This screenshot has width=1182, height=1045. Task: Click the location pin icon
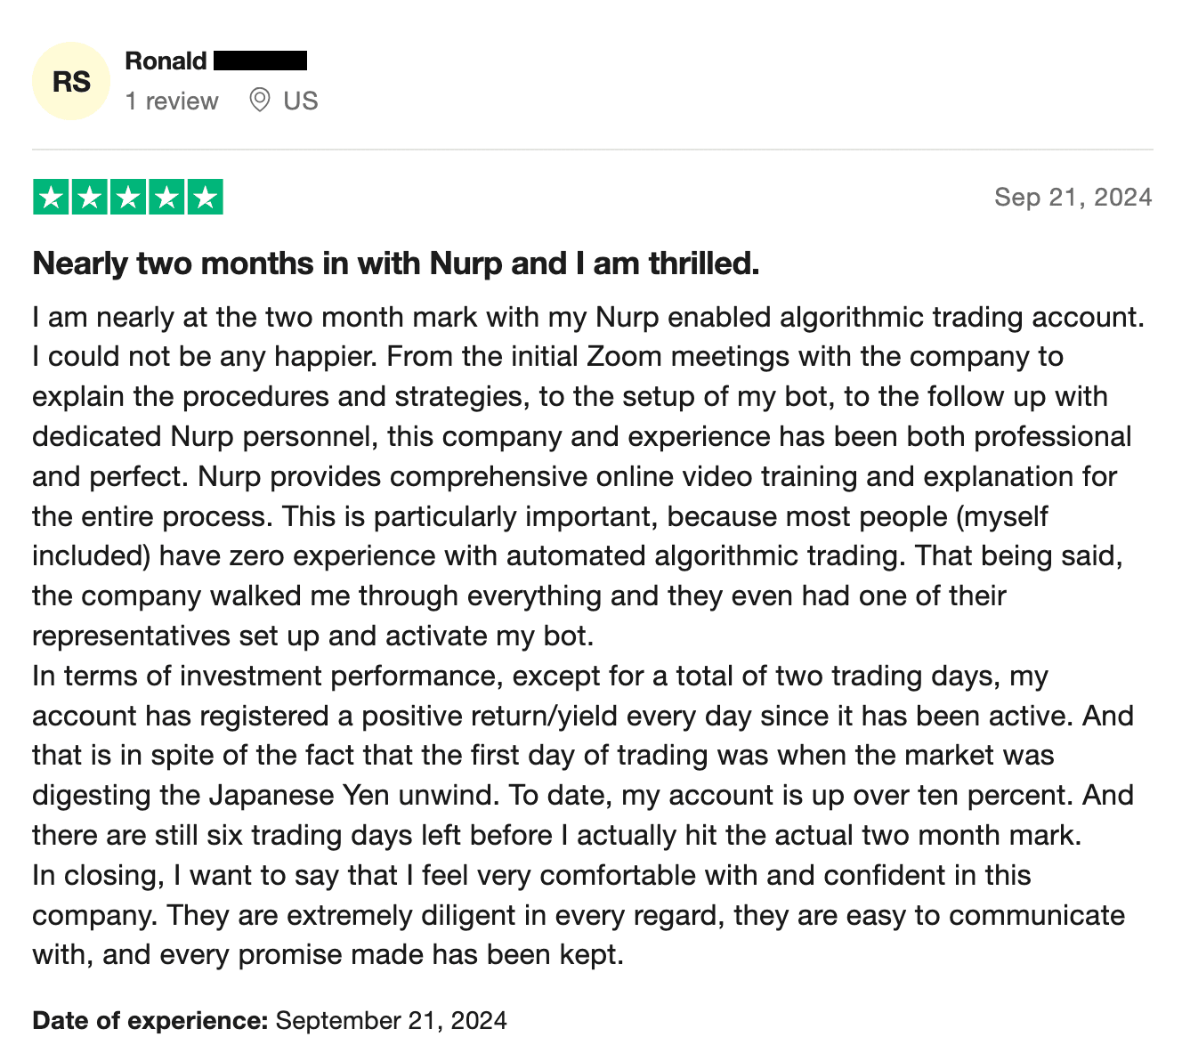[259, 100]
